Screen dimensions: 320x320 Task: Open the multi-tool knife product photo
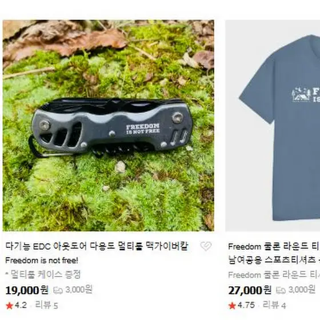click(109, 126)
